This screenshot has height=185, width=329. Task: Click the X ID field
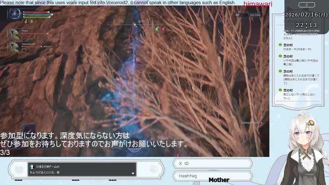(x=213, y=163)
